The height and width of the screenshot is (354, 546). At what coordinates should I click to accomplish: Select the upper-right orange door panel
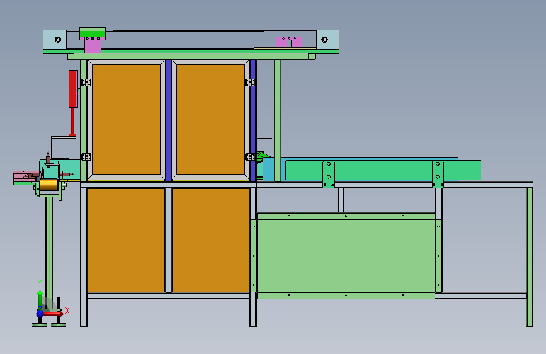211,120
